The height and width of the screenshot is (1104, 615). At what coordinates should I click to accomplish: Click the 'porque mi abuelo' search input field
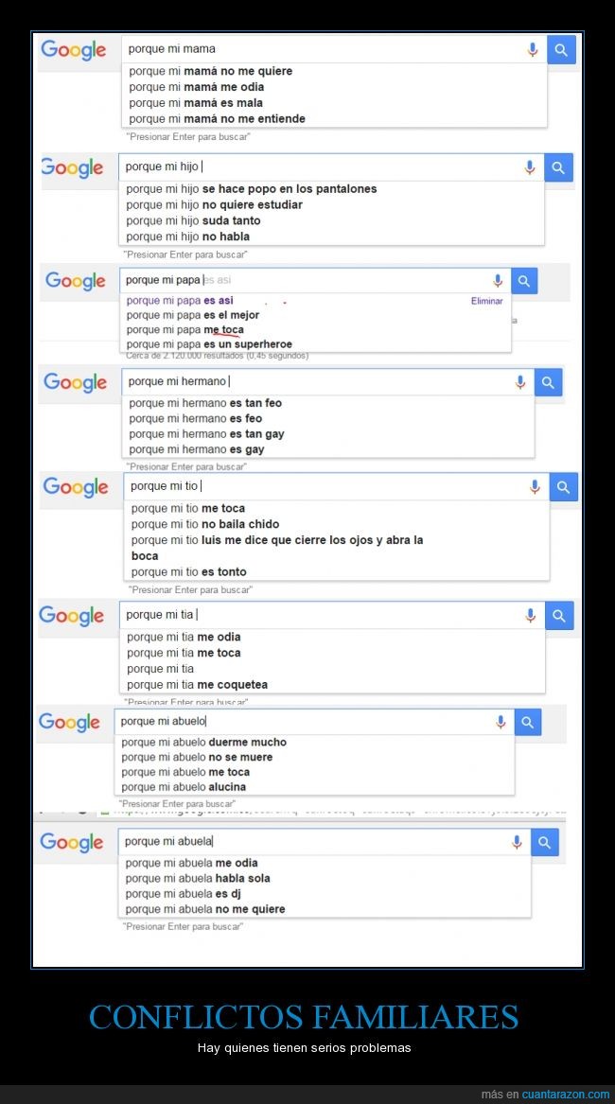(305, 722)
